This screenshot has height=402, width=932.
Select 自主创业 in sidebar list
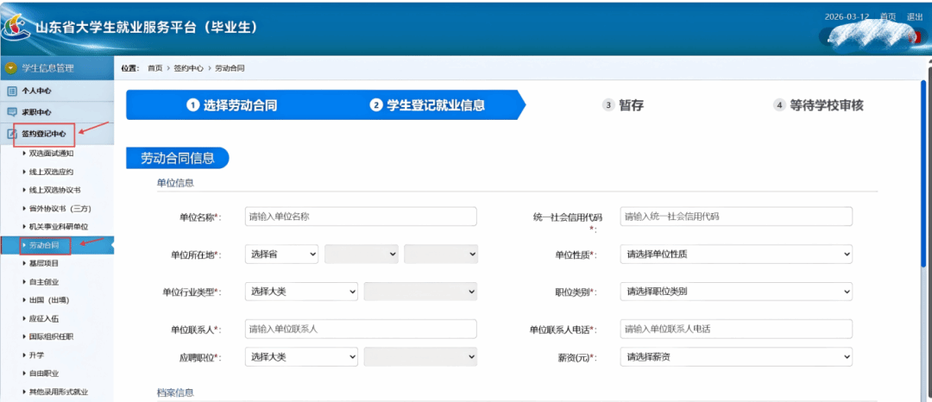43,282
